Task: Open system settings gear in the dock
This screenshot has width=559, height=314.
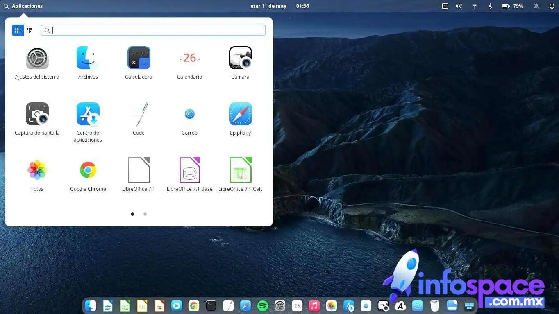Action: point(280,305)
